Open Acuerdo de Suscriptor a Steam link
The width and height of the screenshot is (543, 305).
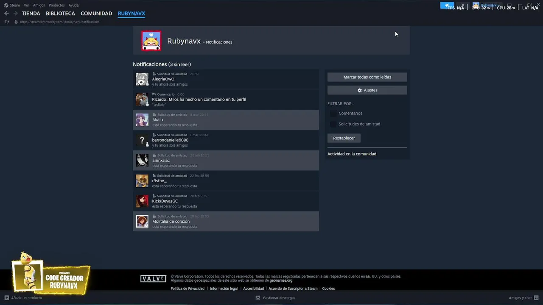pos(293,288)
